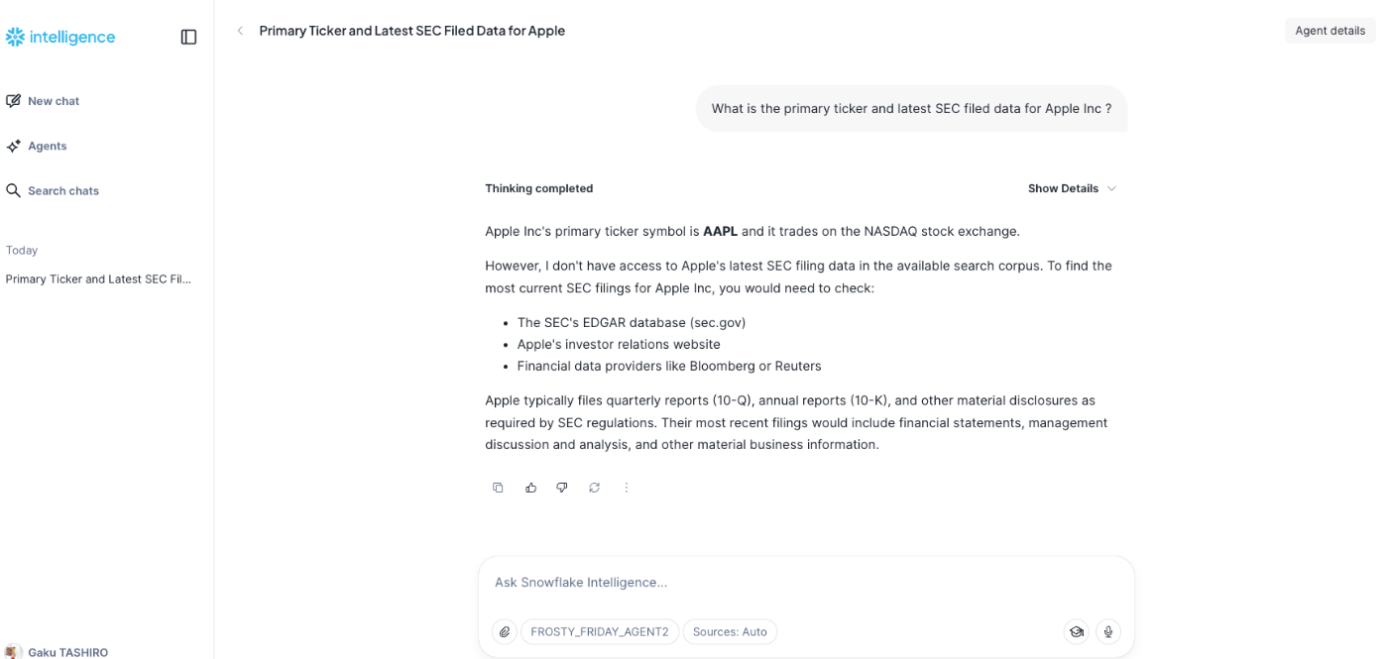The width and height of the screenshot is (1388, 659).
Task: Collapse the sidebar panel icon
Action: coord(188,37)
